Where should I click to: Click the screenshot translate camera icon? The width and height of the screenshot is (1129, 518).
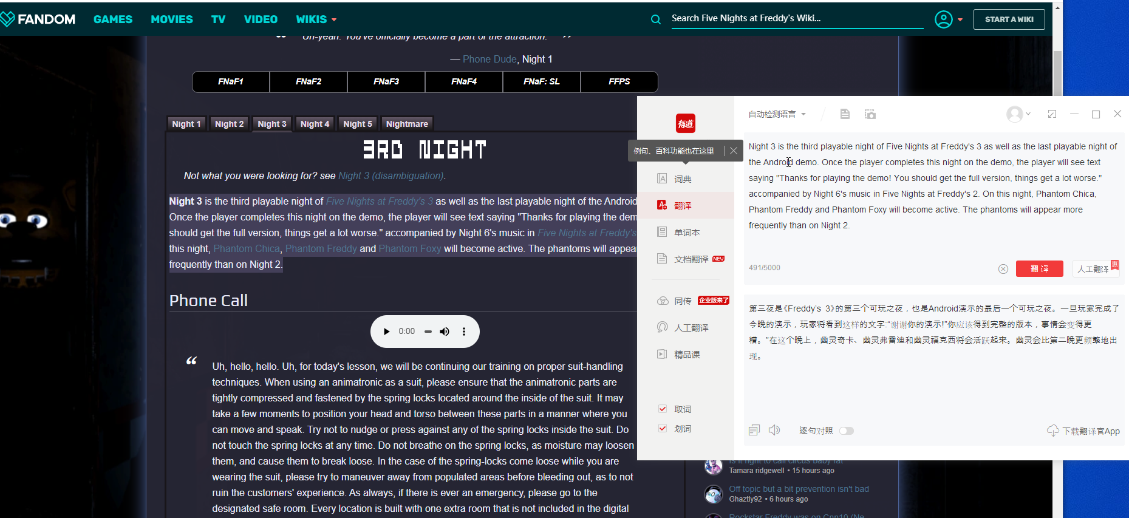click(x=870, y=114)
